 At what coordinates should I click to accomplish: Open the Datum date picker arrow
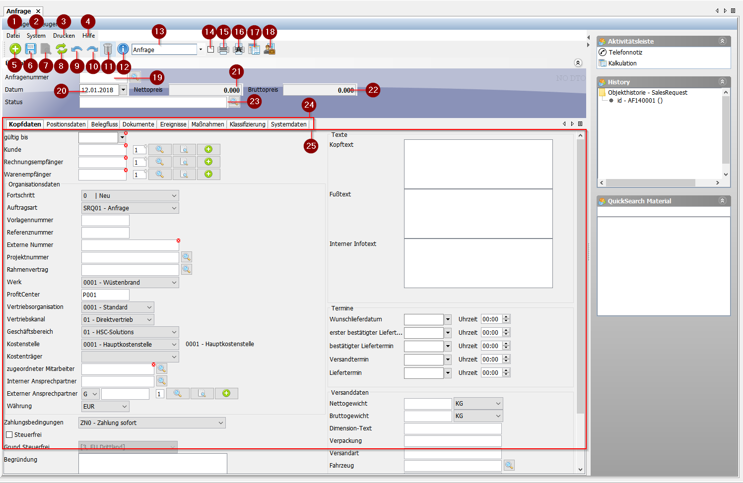pyautogui.click(x=123, y=90)
